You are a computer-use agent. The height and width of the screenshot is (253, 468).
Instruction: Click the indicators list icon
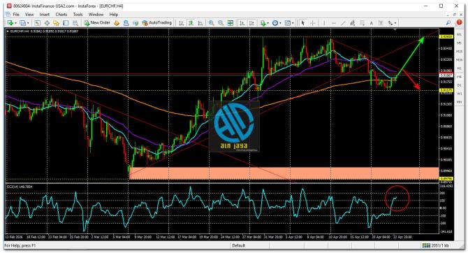tap(263, 23)
